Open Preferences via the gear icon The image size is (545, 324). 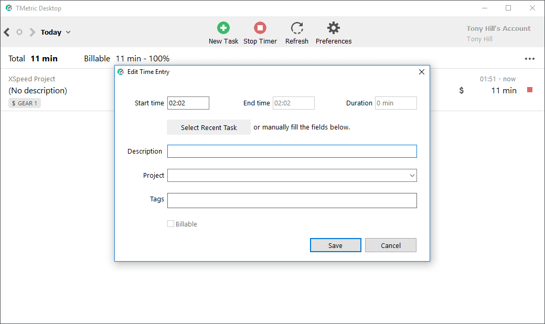click(x=333, y=28)
